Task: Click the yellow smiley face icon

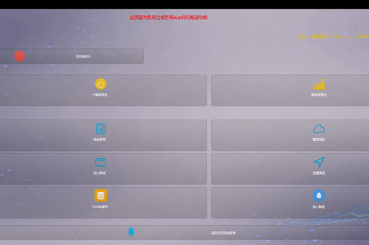Action: 101,84
